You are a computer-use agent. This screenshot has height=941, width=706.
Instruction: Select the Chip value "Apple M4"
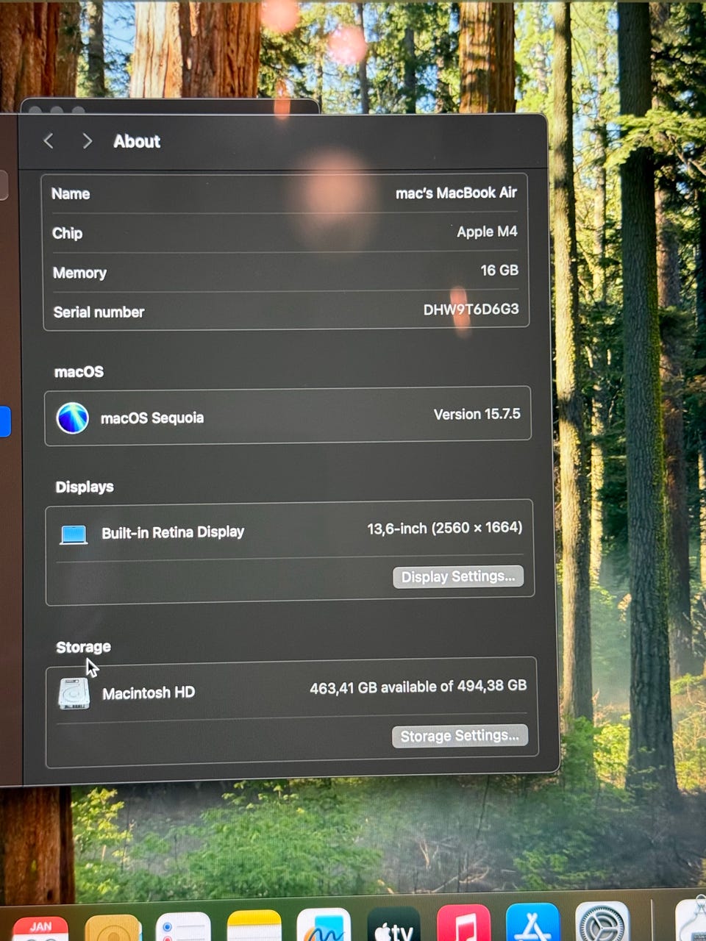[487, 232]
